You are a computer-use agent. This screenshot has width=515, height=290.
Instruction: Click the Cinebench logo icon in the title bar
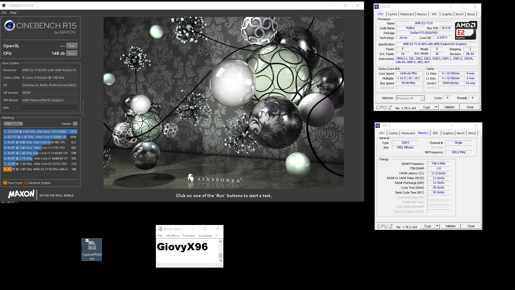click(x=4, y=5)
